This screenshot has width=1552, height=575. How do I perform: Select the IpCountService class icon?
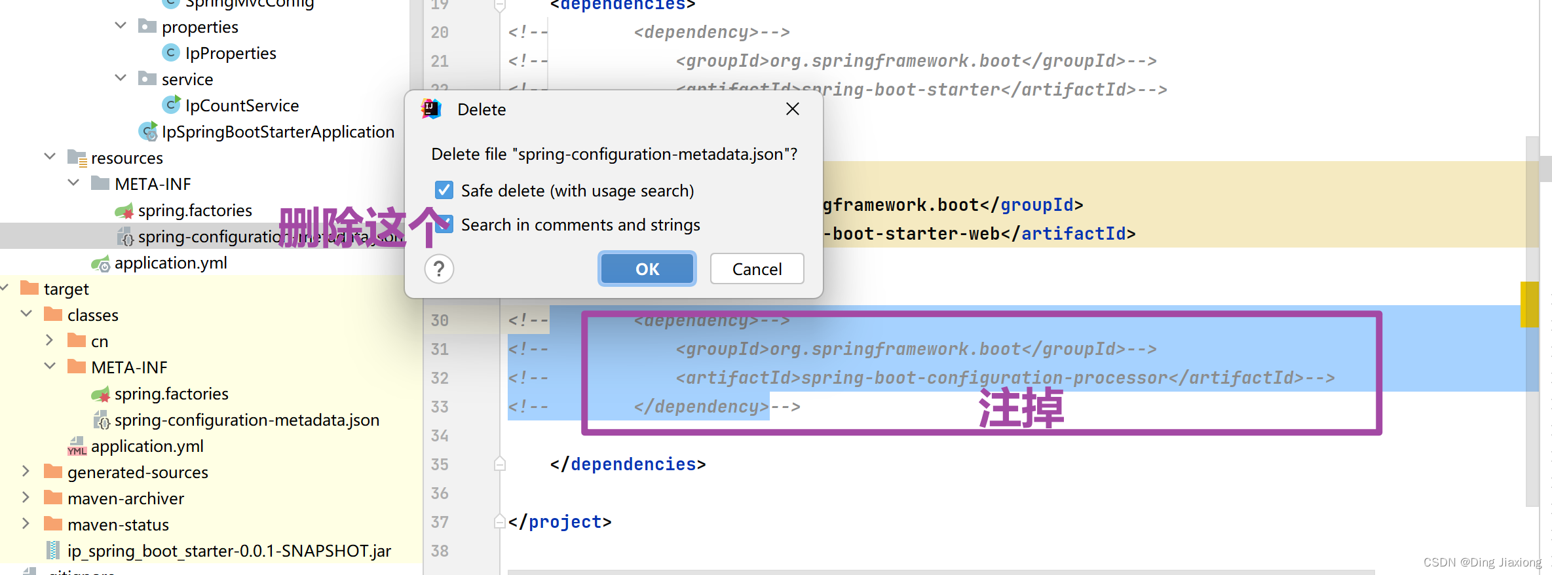pos(171,104)
